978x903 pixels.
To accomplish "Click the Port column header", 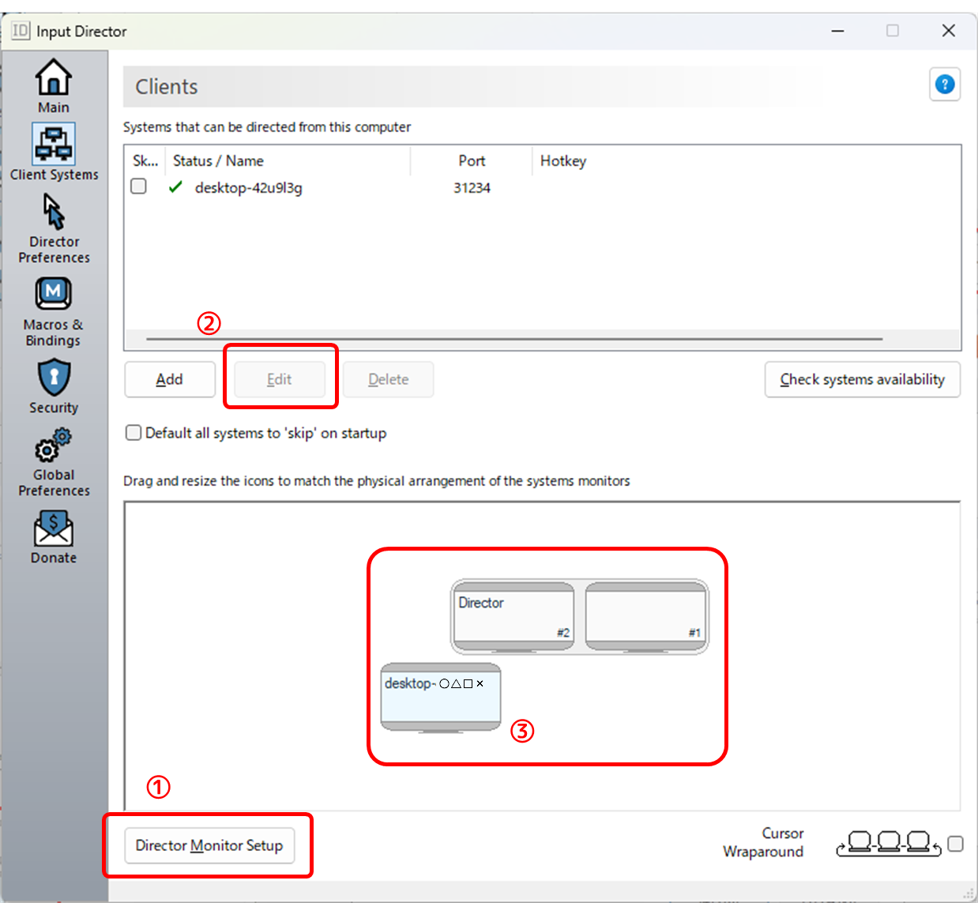I will pos(472,160).
